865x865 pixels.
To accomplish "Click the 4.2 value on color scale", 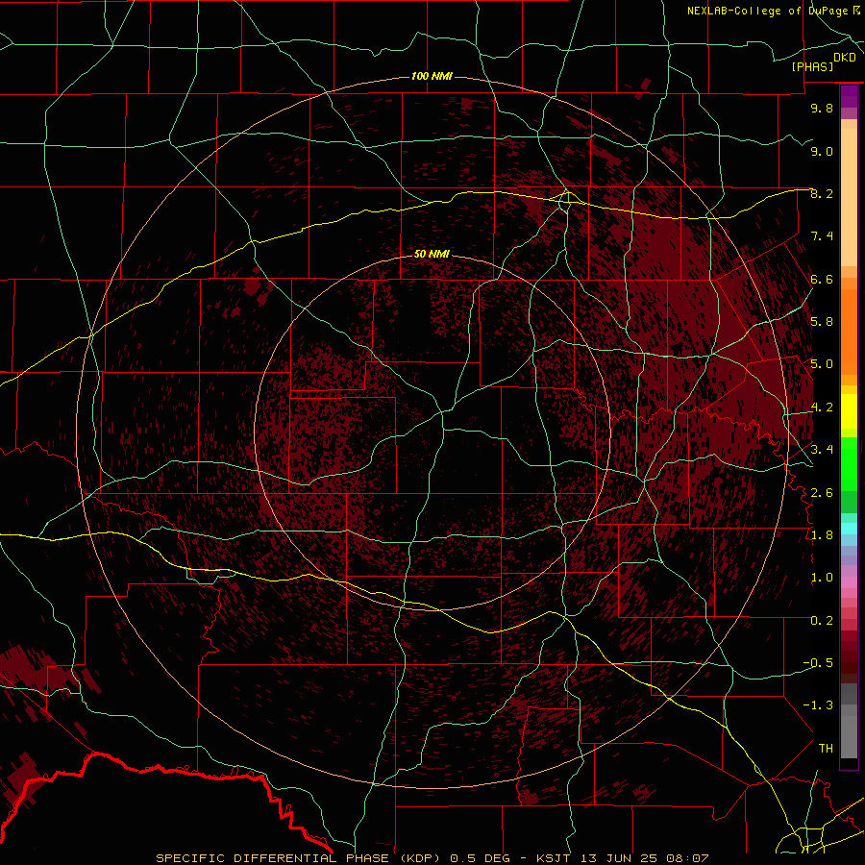I will click(822, 408).
